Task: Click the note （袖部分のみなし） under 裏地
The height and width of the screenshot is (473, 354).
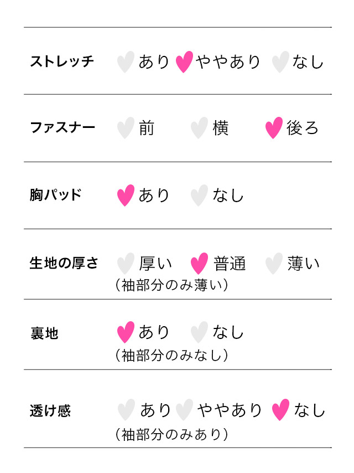Action: [x=171, y=354]
